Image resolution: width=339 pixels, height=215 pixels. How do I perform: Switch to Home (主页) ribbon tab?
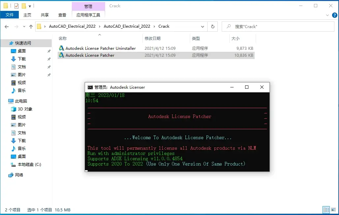(27, 15)
